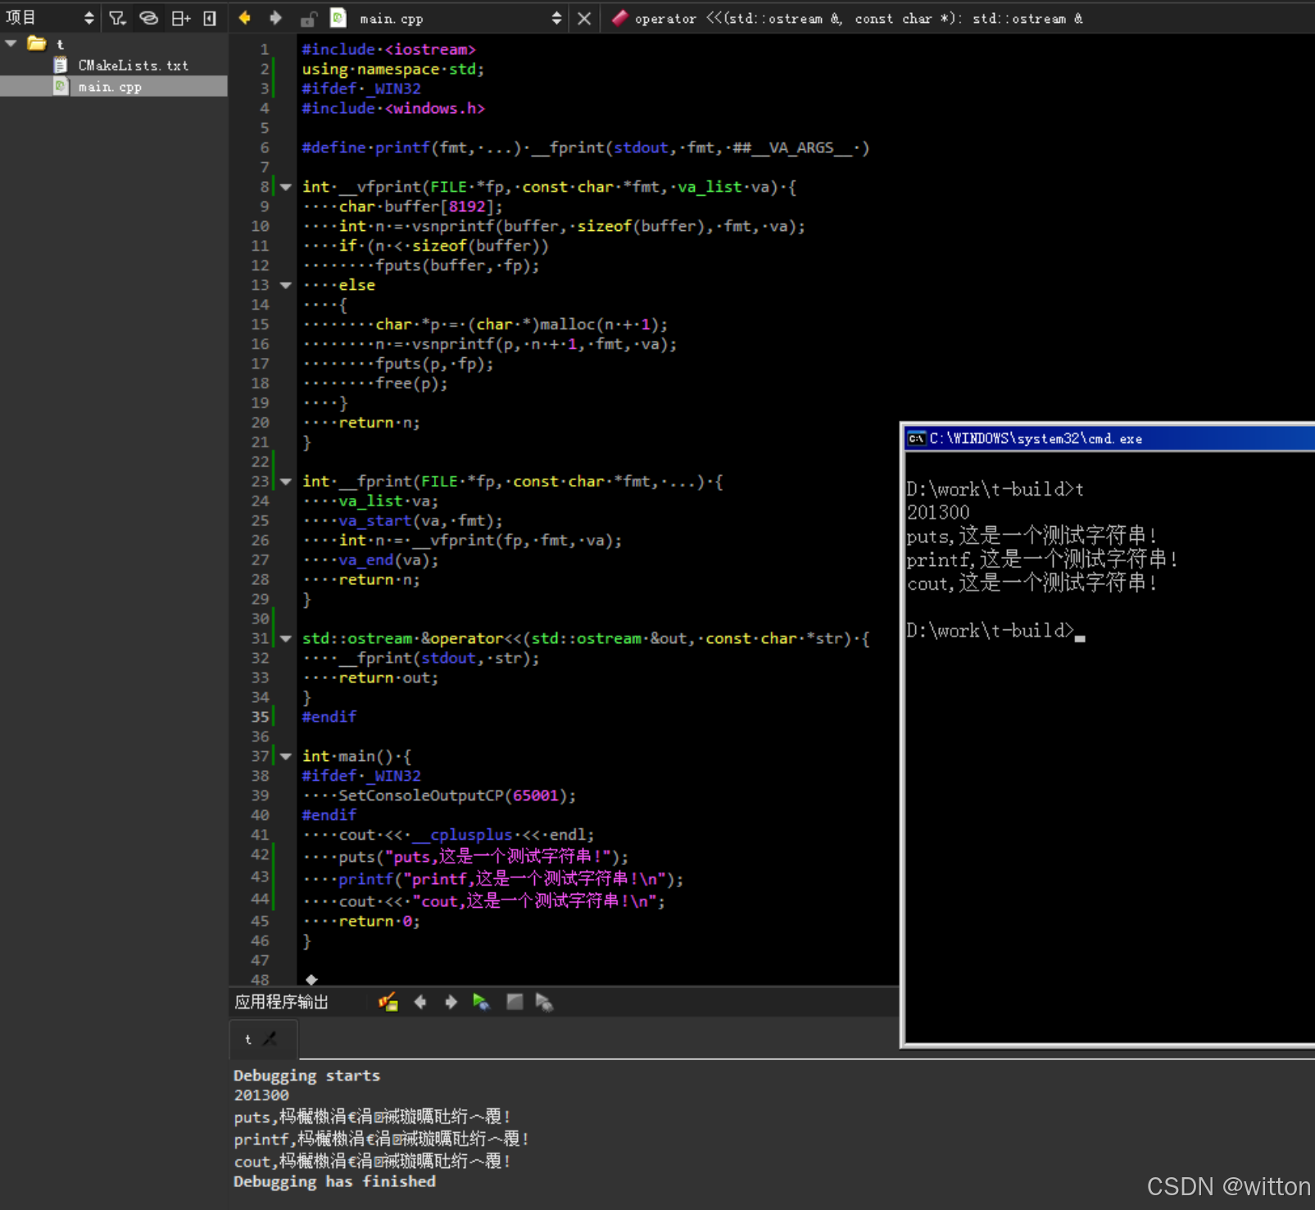Re-run the application with the green play icon
Image resolution: width=1315 pixels, height=1210 pixels.
(x=481, y=1002)
